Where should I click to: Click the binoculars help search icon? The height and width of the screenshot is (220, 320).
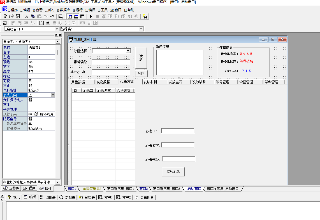[x=145, y=16]
